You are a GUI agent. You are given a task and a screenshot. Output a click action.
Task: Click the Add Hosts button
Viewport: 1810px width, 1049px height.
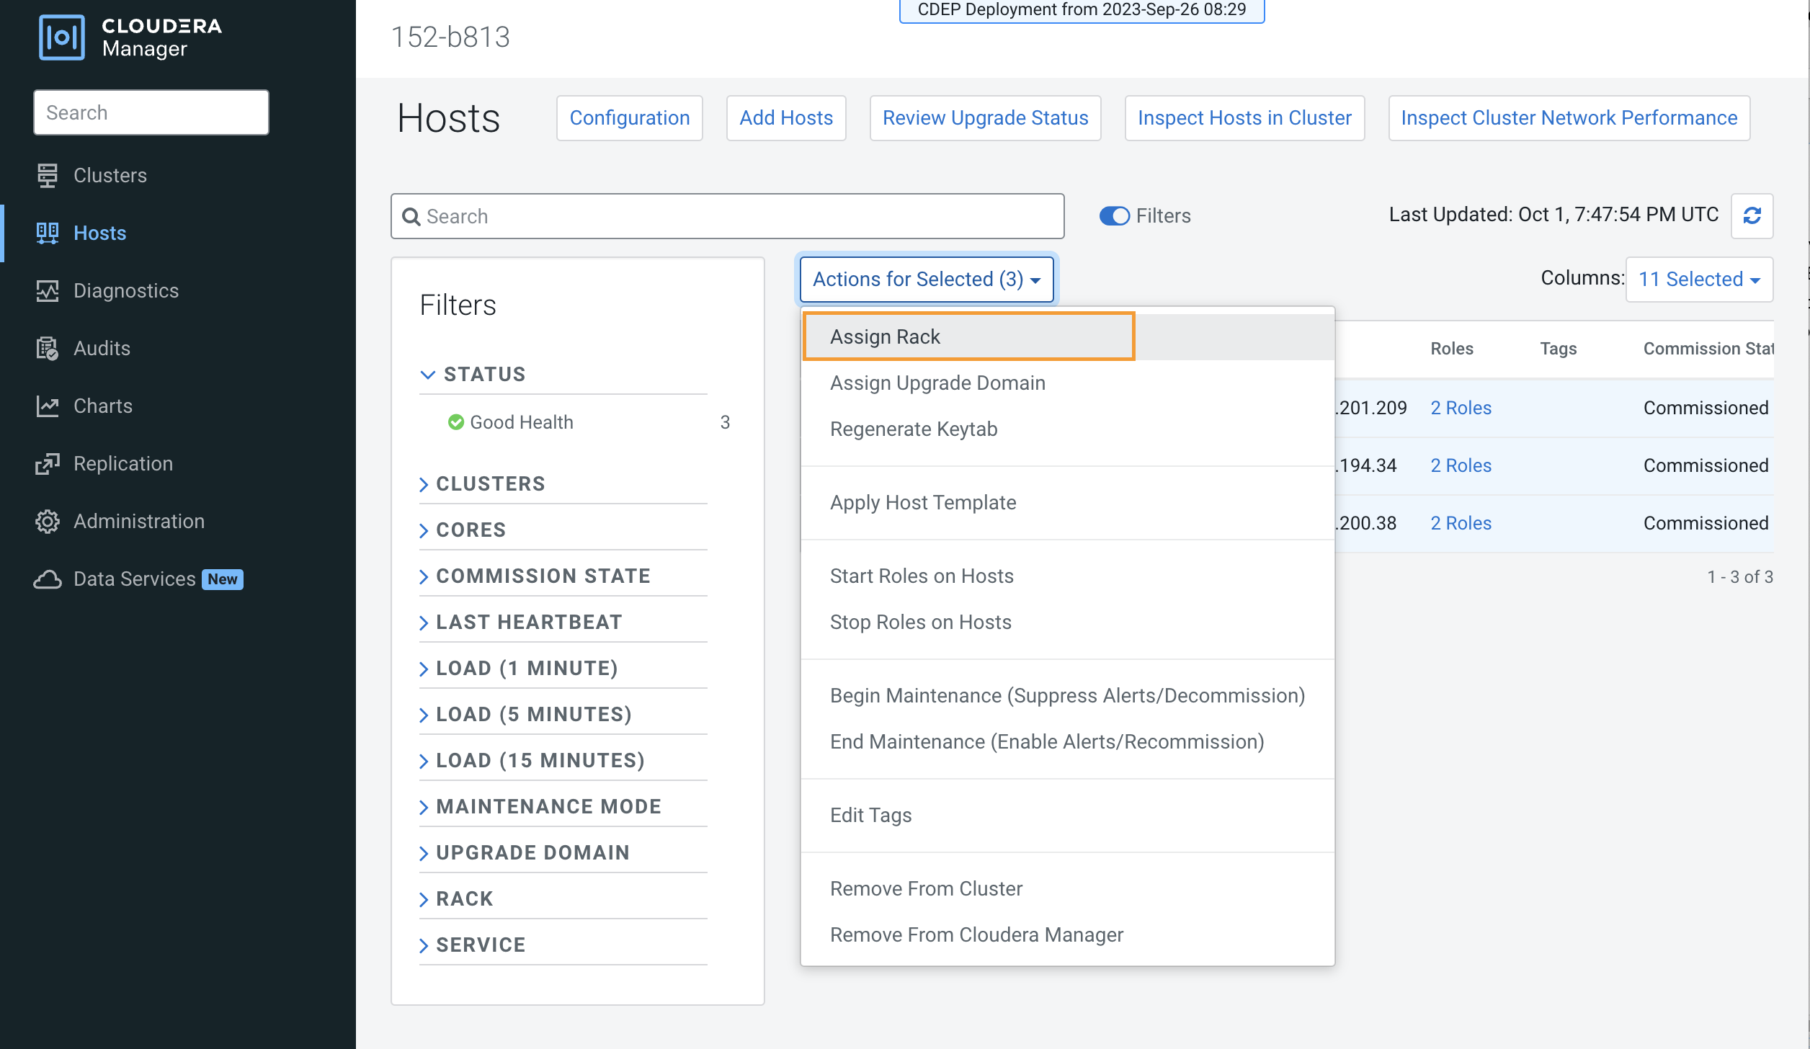point(785,118)
